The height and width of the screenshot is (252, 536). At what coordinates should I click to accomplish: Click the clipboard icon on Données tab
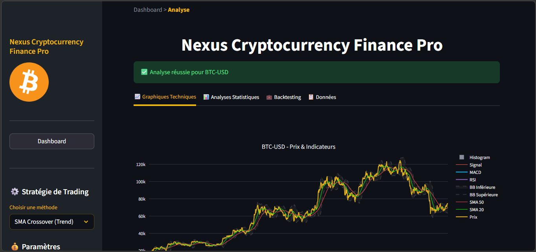click(x=311, y=97)
